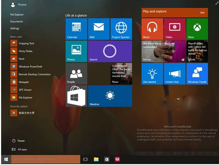Open the purple Search Cortana tile
This screenshot has width=219, height=165.
pyautogui.click(x=110, y=51)
